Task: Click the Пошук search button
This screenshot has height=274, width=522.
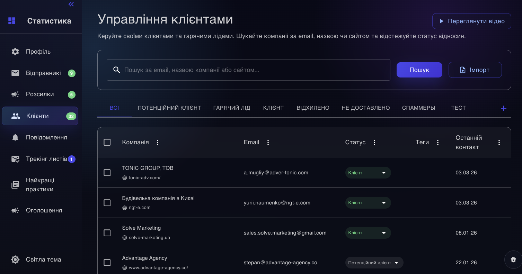Action: click(419, 70)
